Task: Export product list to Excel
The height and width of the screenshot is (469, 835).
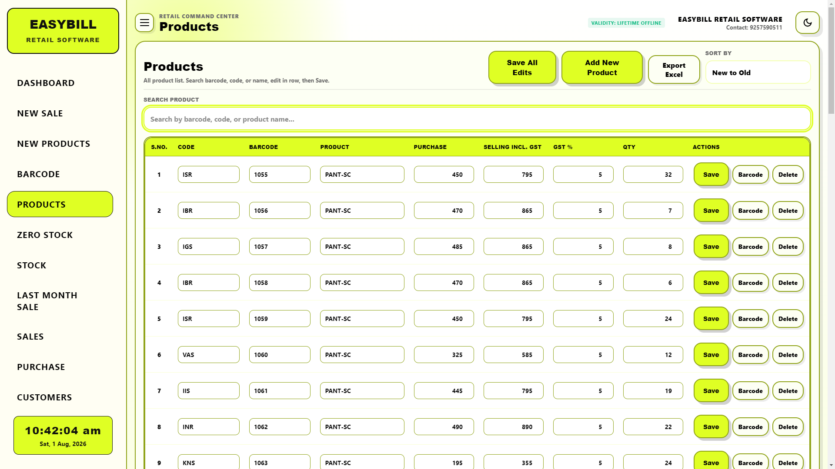Action: pyautogui.click(x=674, y=69)
